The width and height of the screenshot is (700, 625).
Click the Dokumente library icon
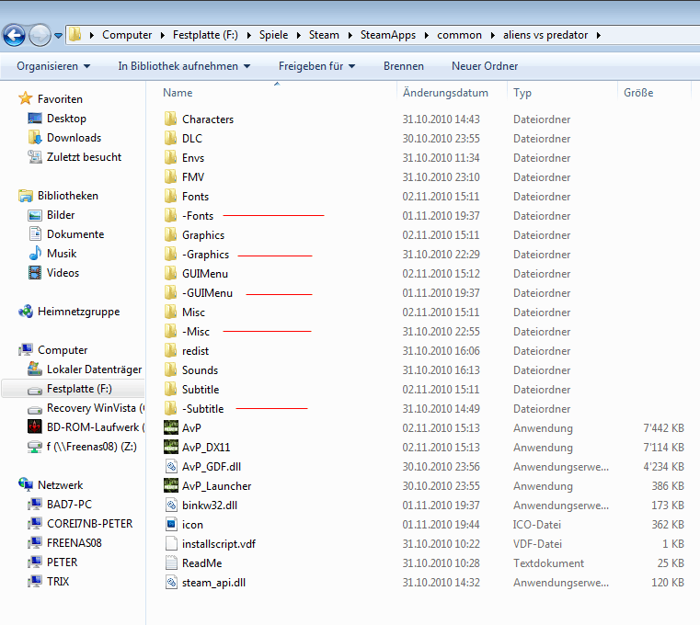[x=35, y=233]
